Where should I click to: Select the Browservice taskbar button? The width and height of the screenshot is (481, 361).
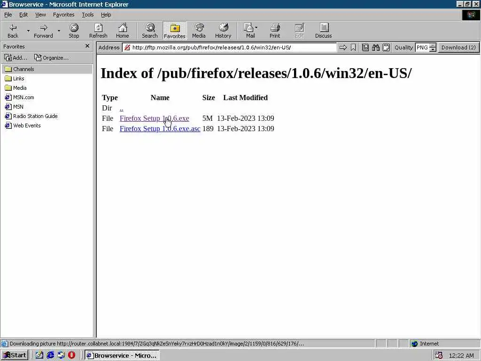(x=122, y=355)
